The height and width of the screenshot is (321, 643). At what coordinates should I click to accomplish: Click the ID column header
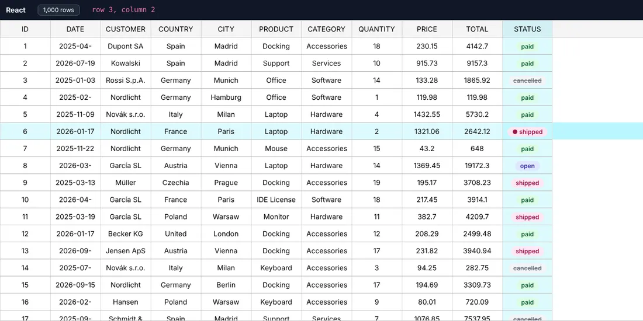point(25,29)
